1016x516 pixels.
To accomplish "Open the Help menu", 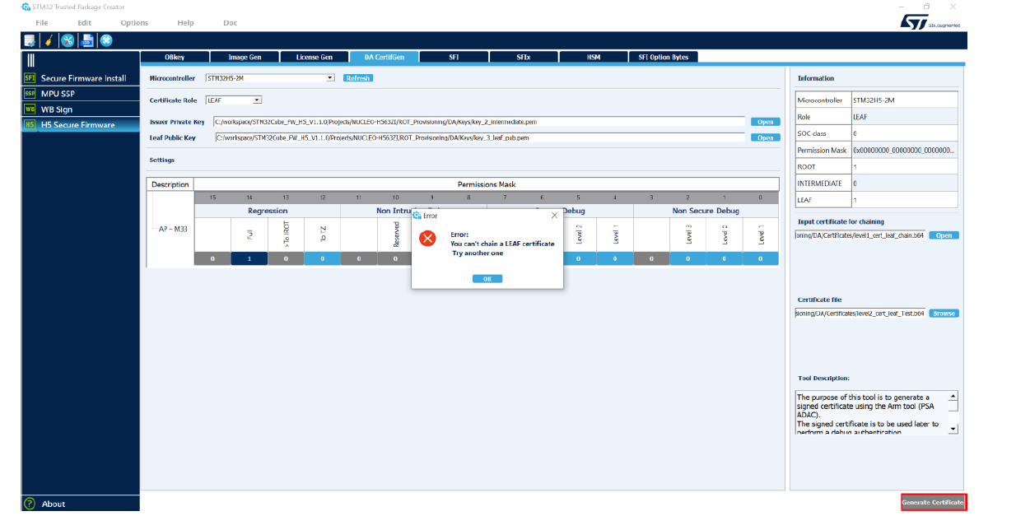I will click(185, 22).
